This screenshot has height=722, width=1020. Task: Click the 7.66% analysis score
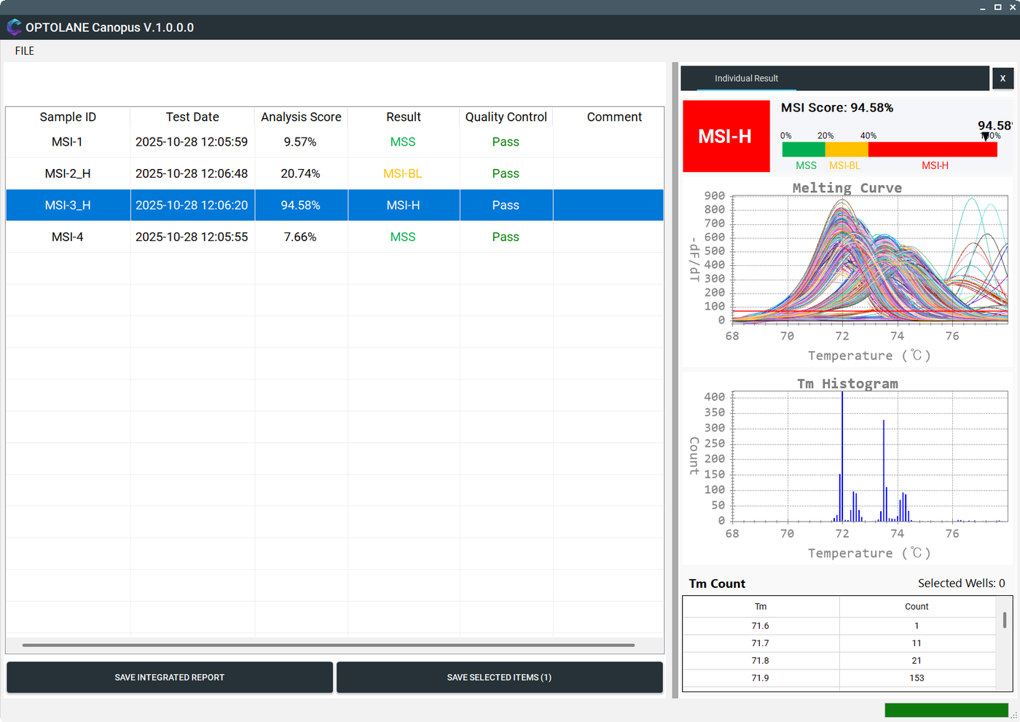click(x=300, y=237)
